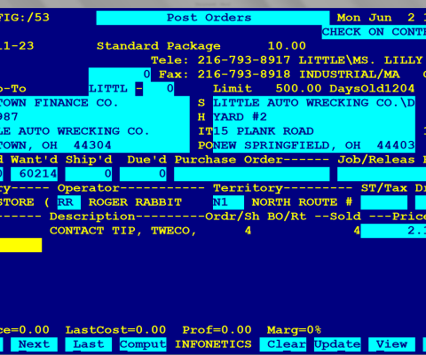
Task: Select the Price field on TWECO line
Action: [x=393, y=231]
